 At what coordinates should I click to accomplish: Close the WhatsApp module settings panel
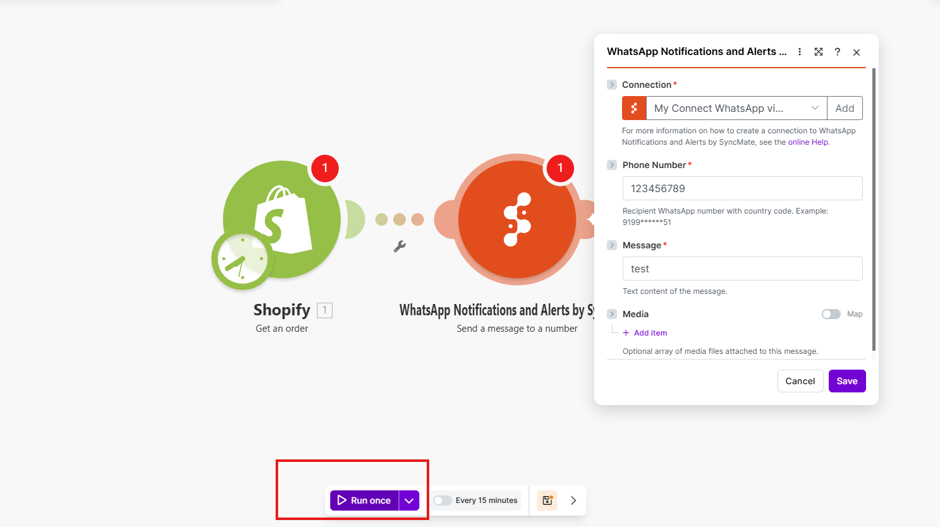pyautogui.click(x=857, y=52)
